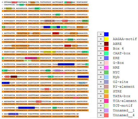This screenshot has width=138, height=119.
Task: Click the G-Box legend label
Action: tap(118, 63)
